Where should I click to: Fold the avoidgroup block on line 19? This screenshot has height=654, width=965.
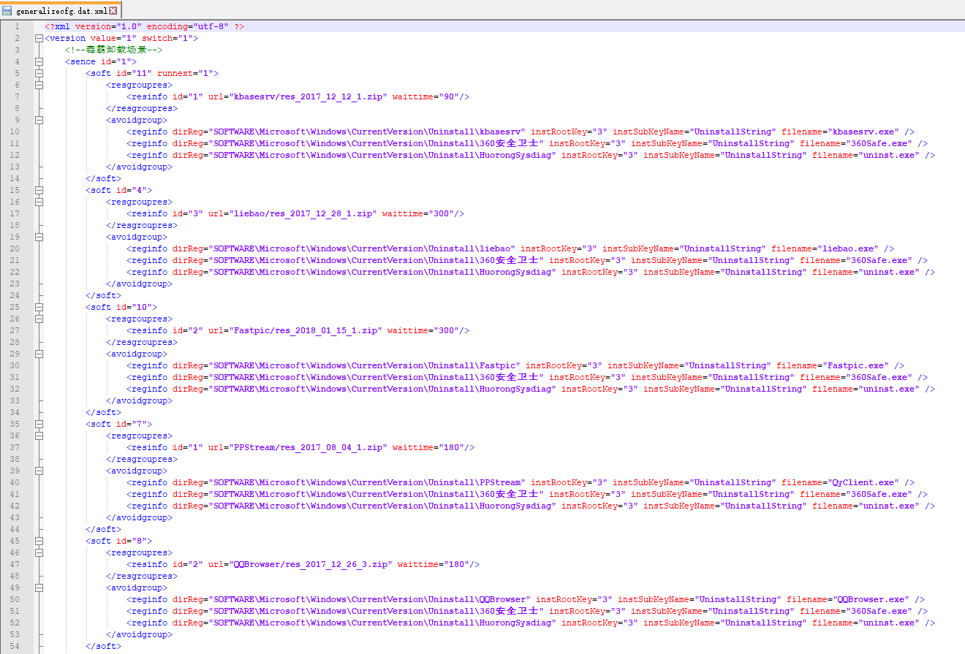click(38, 237)
